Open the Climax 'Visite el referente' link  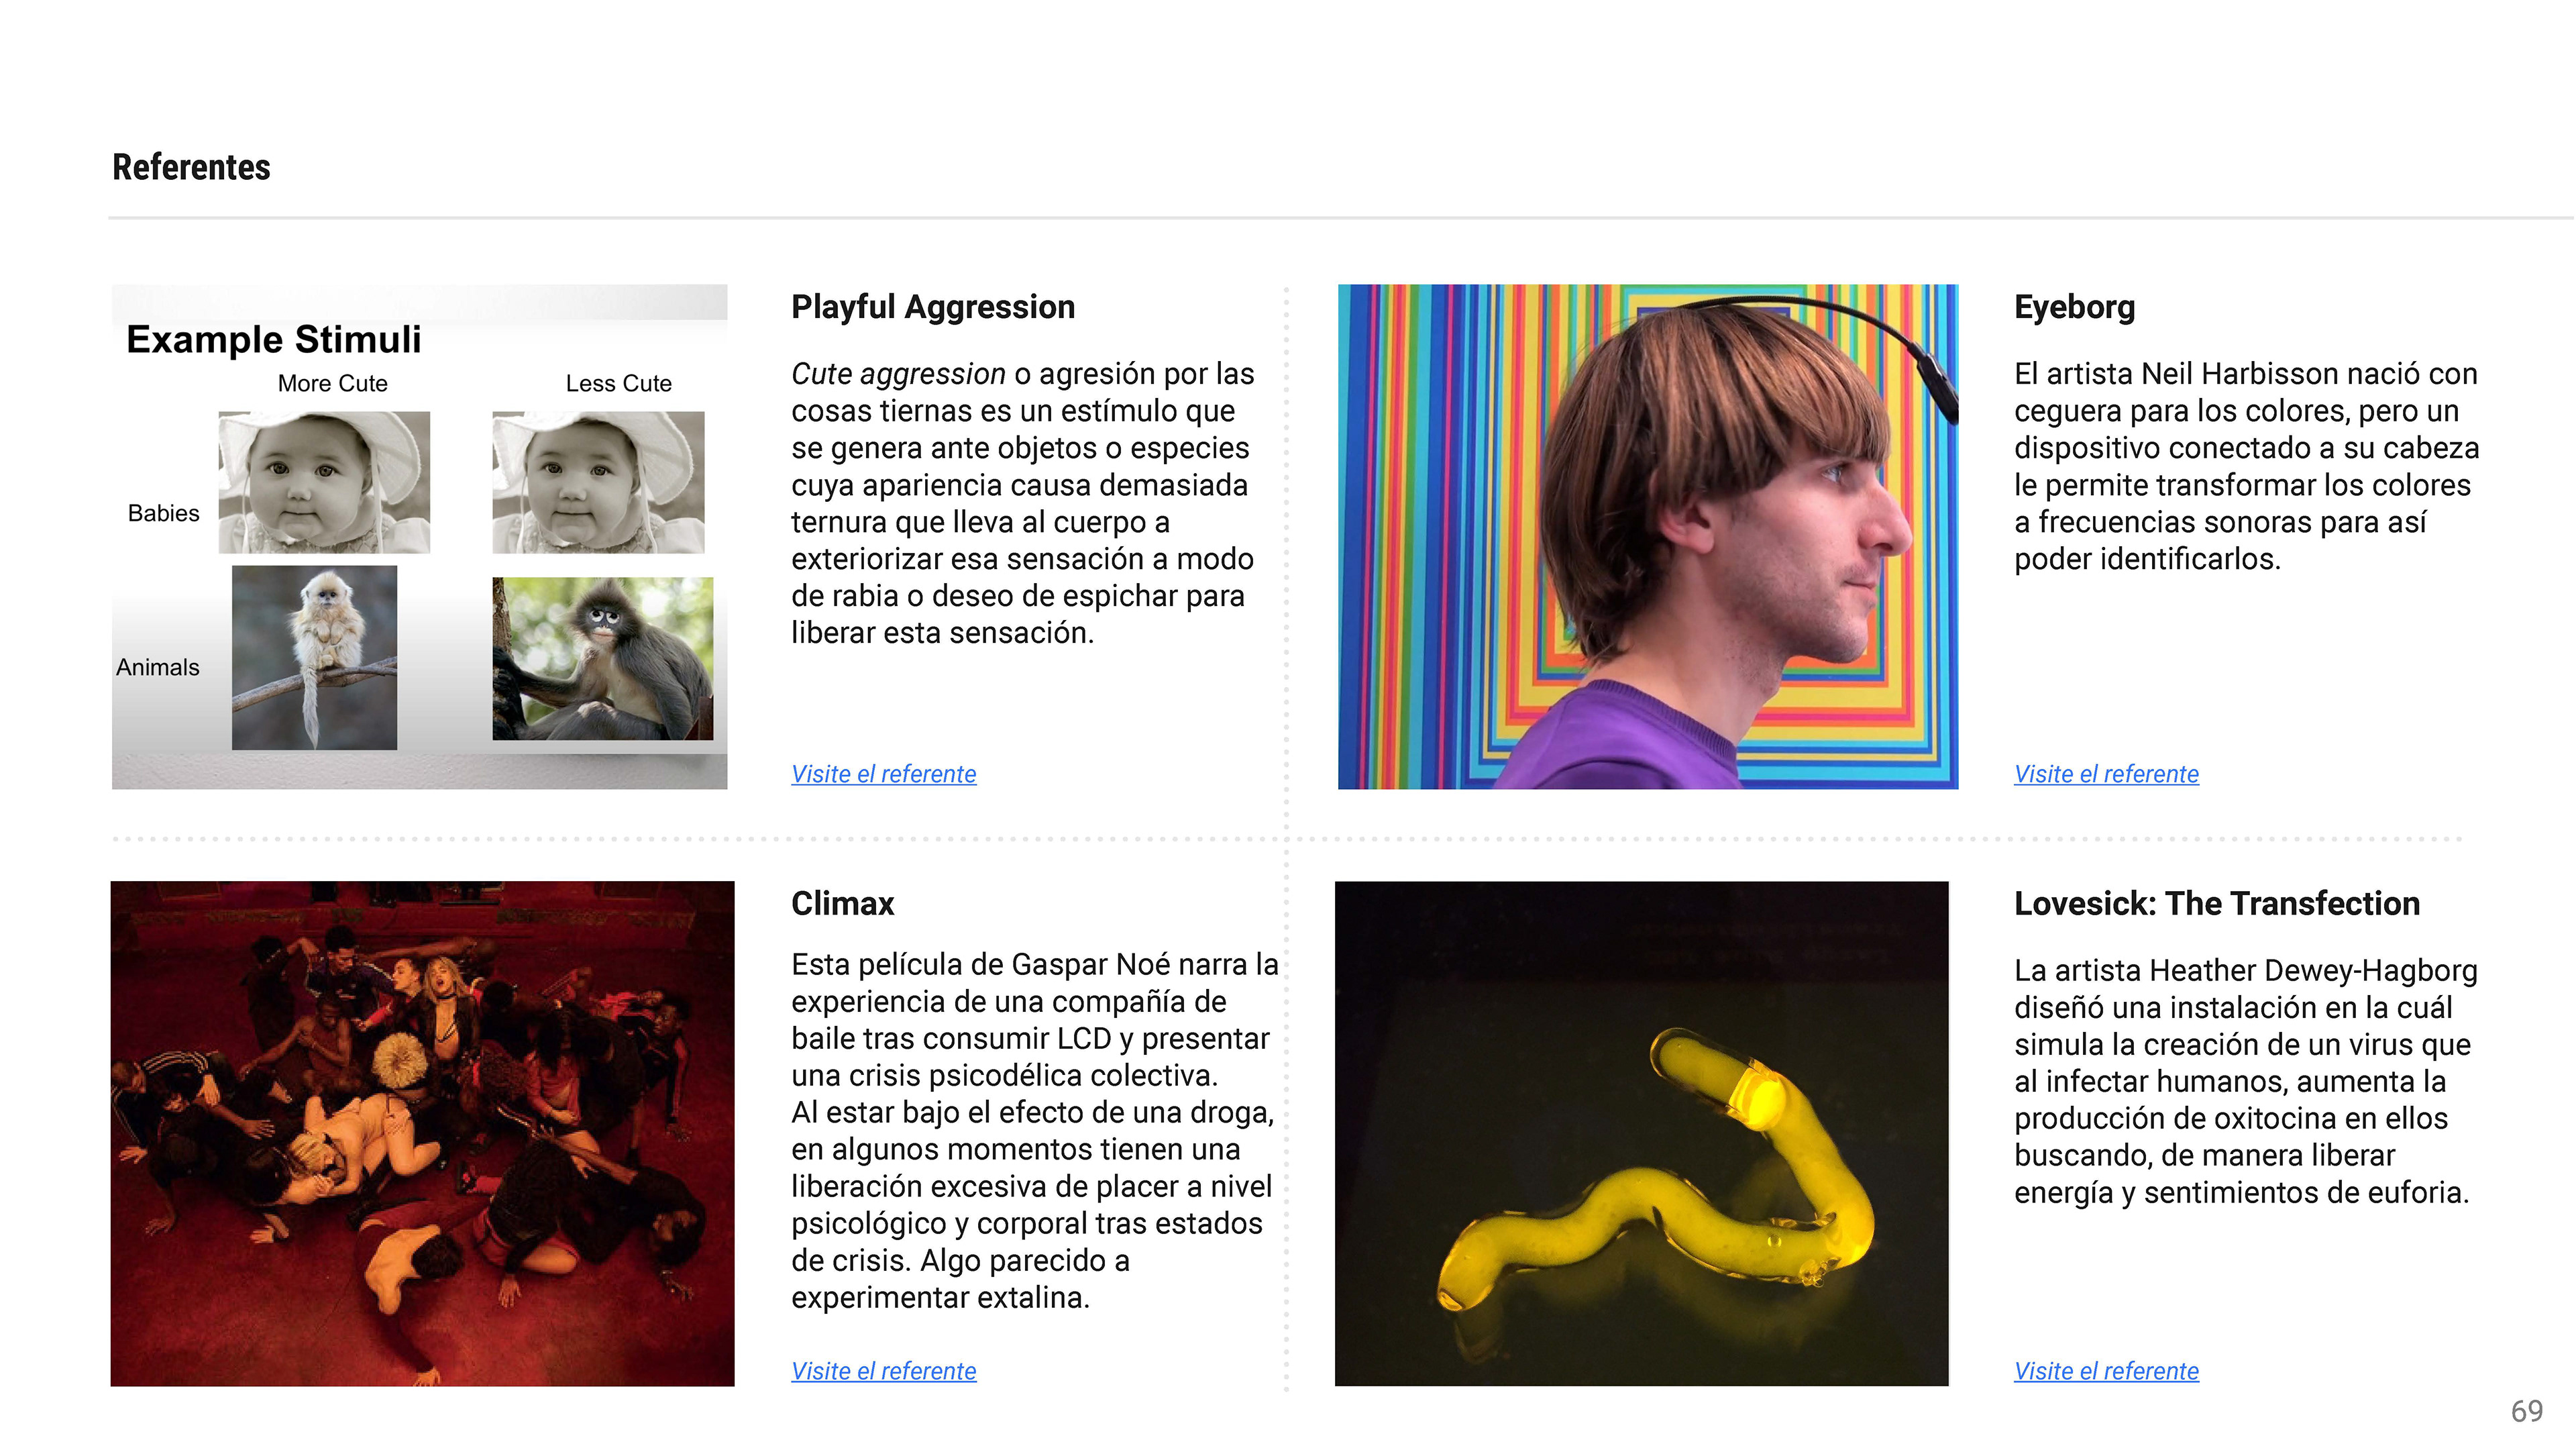(x=883, y=1371)
